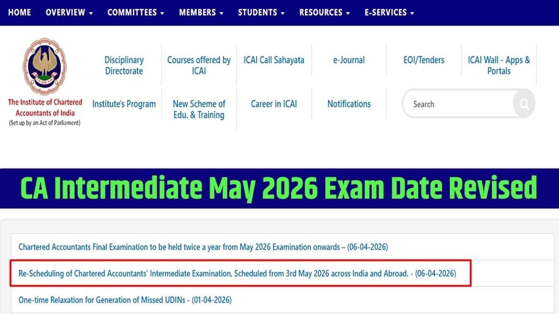Open the Final Examination twice a year notice
This screenshot has height=314, width=559.
[203, 247]
